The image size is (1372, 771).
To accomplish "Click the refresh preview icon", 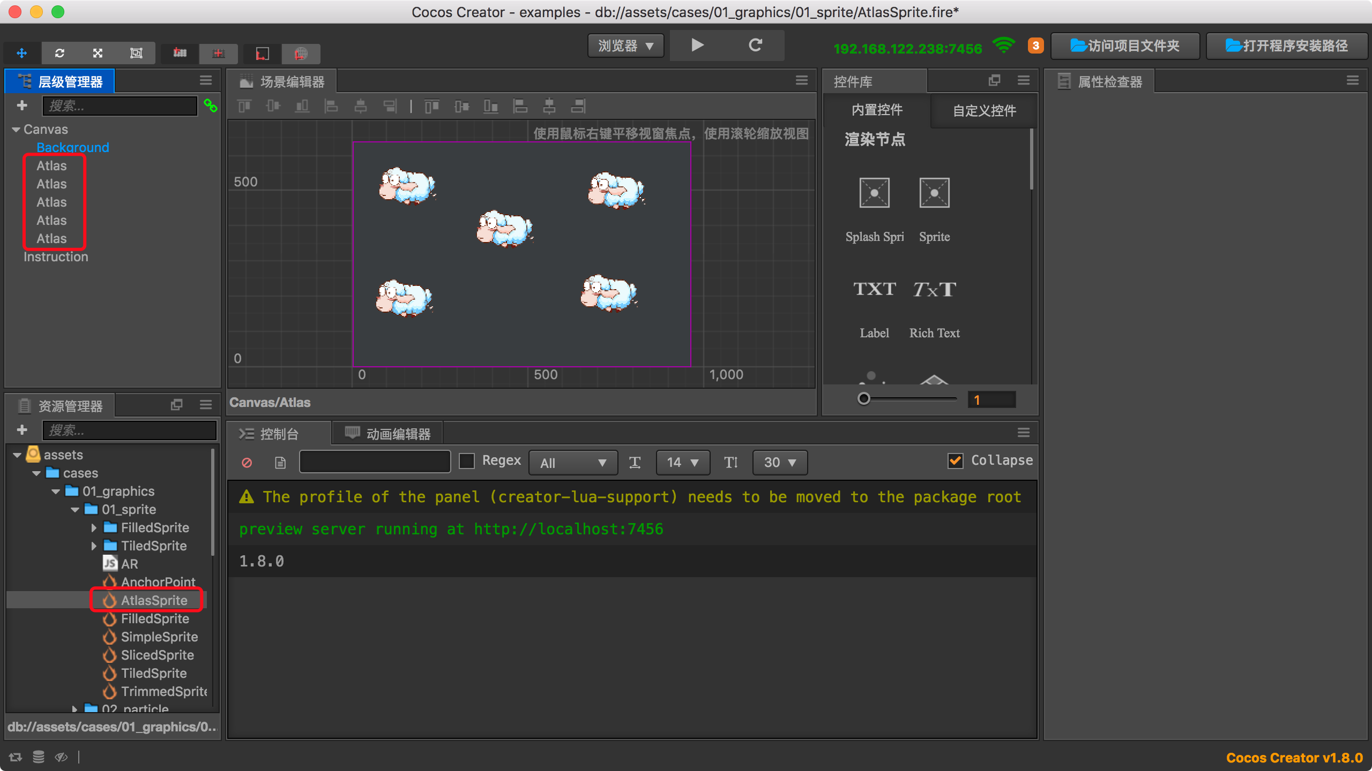I will [x=755, y=46].
